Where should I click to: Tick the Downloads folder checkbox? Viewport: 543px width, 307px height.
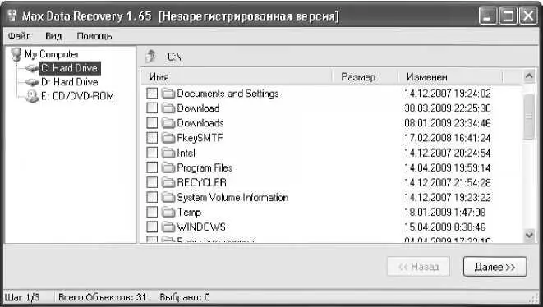(152, 123)
